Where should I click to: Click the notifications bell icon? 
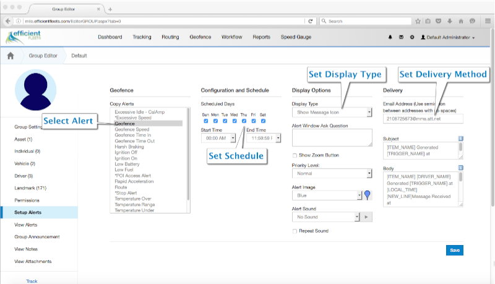(x=390, y=37)
